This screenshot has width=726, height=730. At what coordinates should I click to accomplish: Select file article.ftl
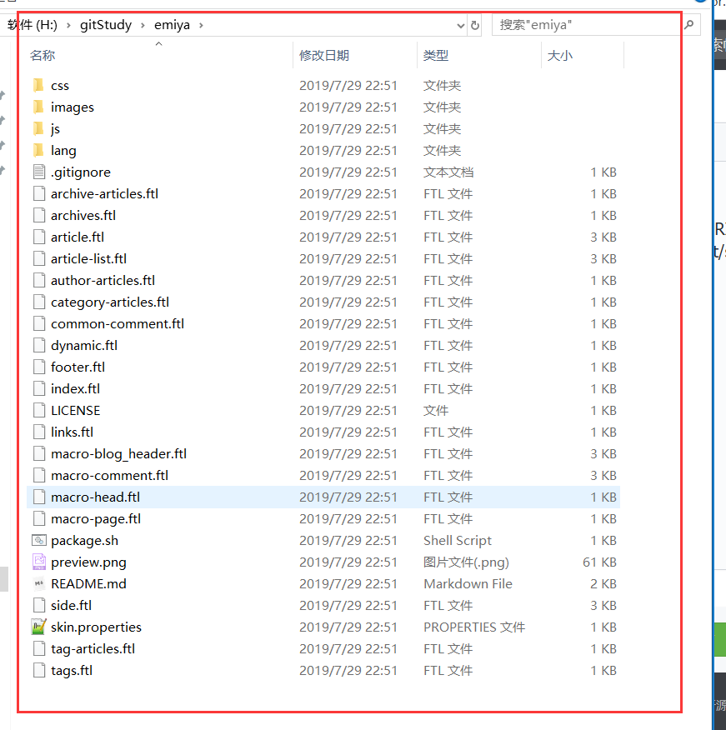[78, 237]
